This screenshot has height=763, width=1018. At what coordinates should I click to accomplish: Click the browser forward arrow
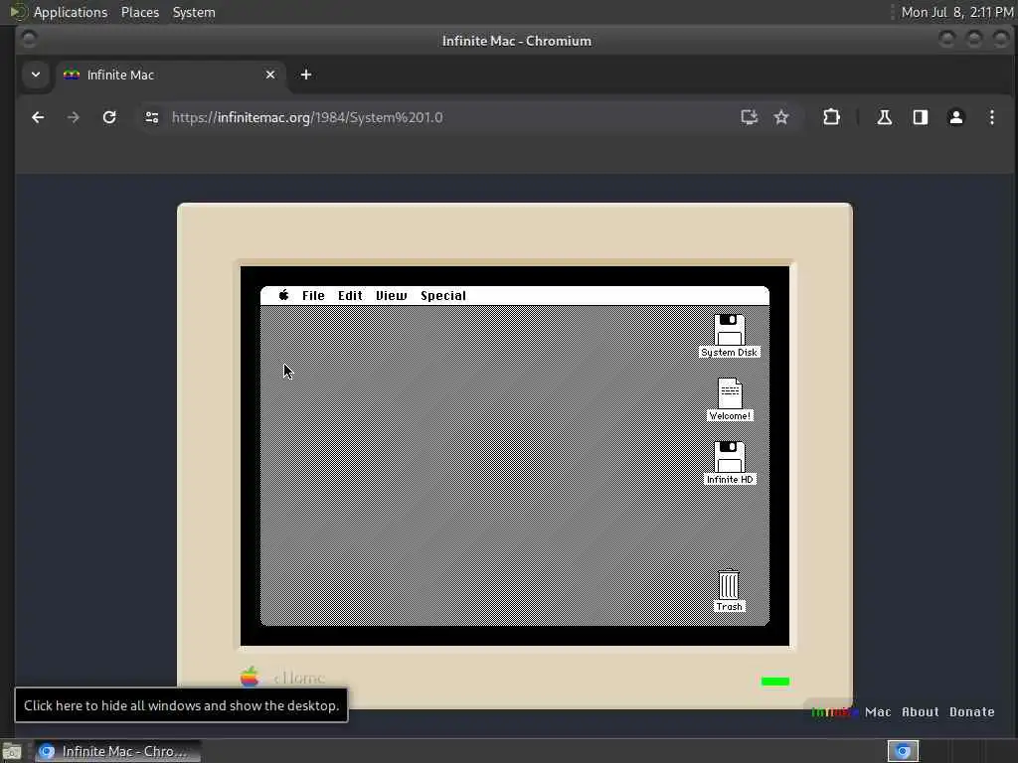click(x=74, y=117)
